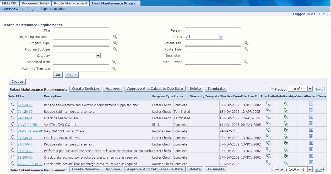
Task: Open Relationships icon for 27-073-00 row
Action: (x=286, y=150)
